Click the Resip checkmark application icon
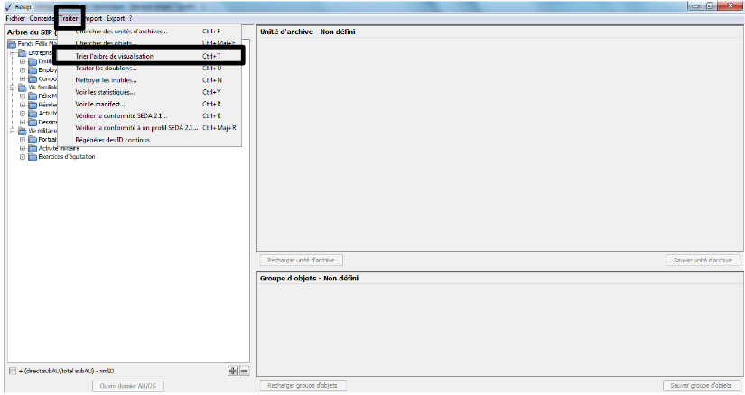This screenshot has width=745, height=395. [x=8, y=5]
